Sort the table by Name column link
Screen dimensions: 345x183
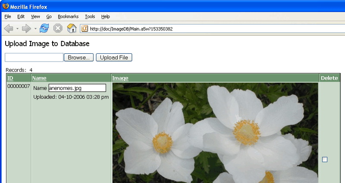[39, 78]
